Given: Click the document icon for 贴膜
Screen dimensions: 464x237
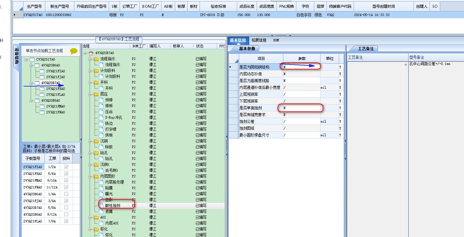Looking at the screenshot, I should coord(101,188).
